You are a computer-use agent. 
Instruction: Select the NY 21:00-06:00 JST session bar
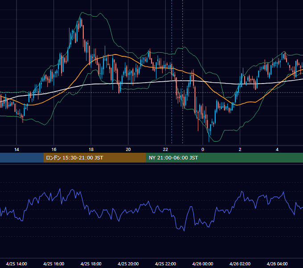(x=224, y=158)
